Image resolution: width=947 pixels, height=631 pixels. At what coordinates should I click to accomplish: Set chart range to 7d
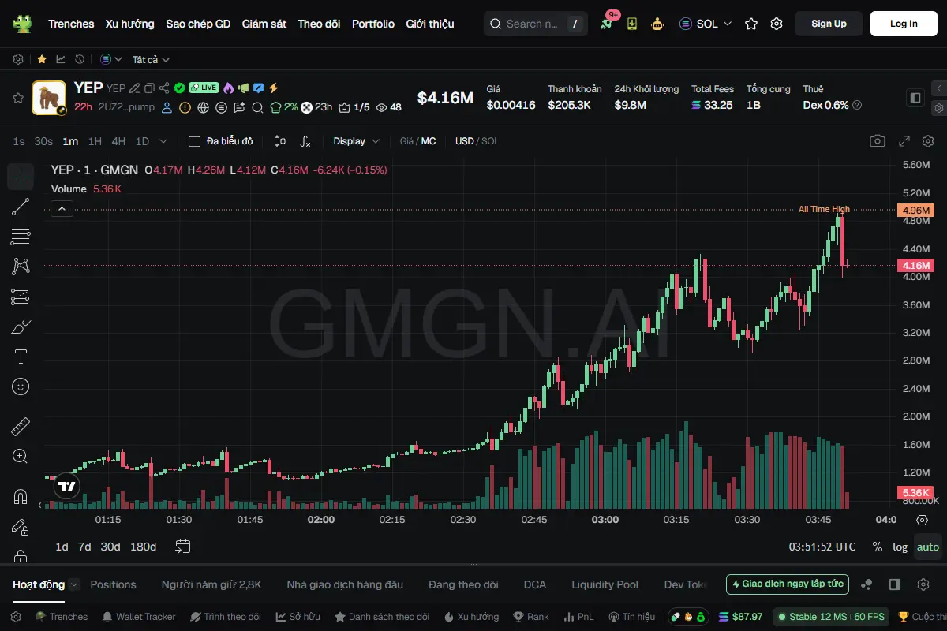pyautogui.click(x=84, y=547)
